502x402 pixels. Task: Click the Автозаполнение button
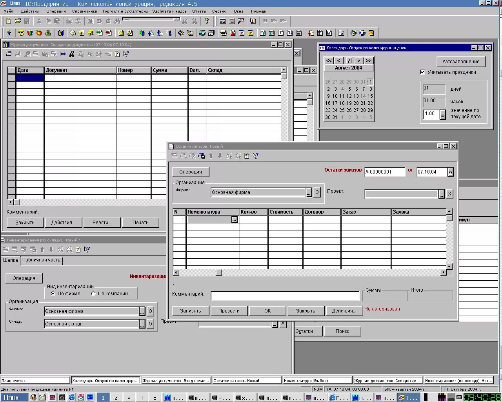click(461, 62)
